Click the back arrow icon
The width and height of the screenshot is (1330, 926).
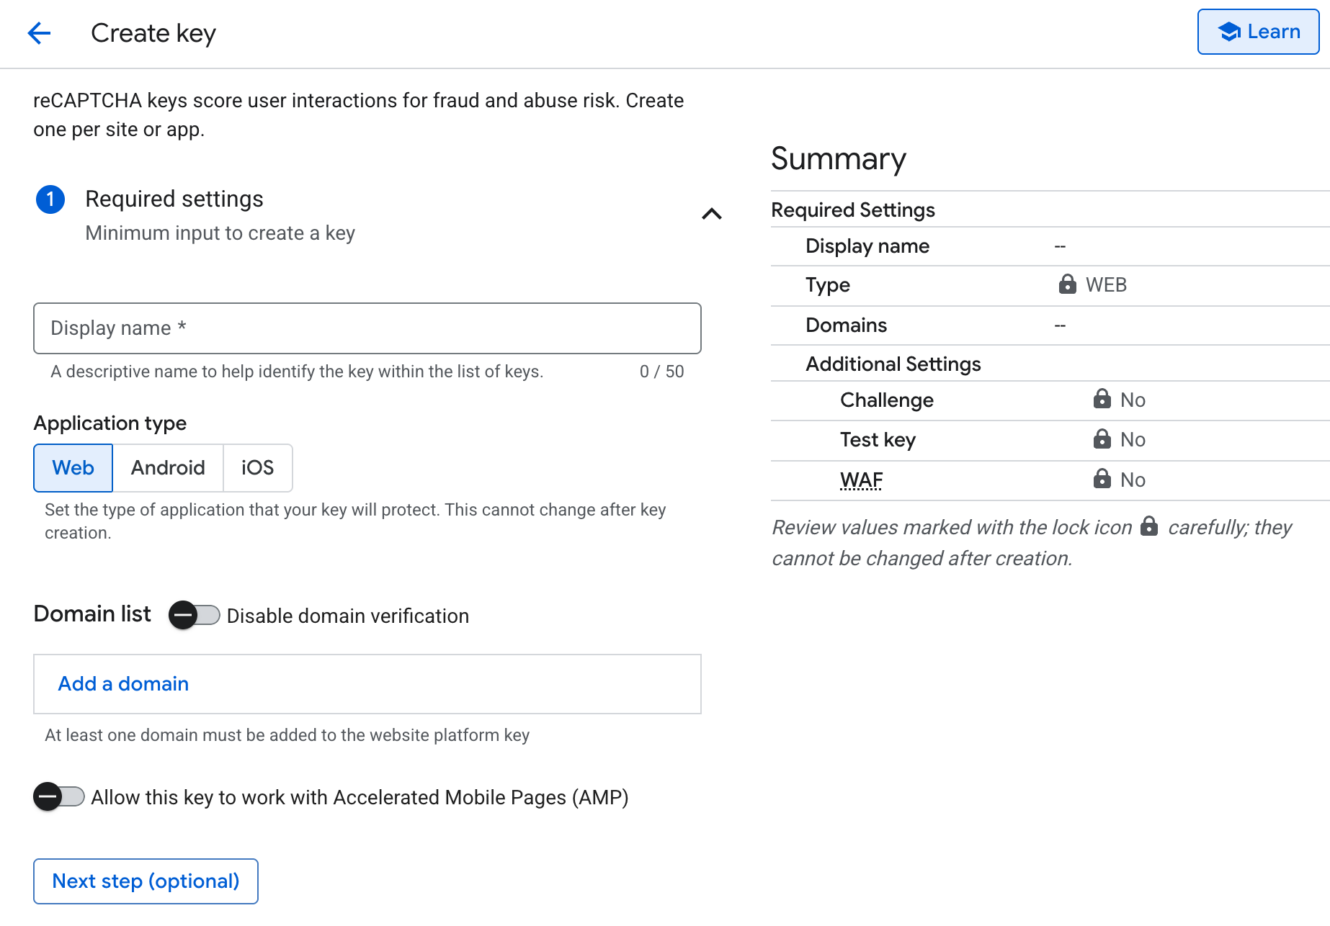[x=39, y=33]
